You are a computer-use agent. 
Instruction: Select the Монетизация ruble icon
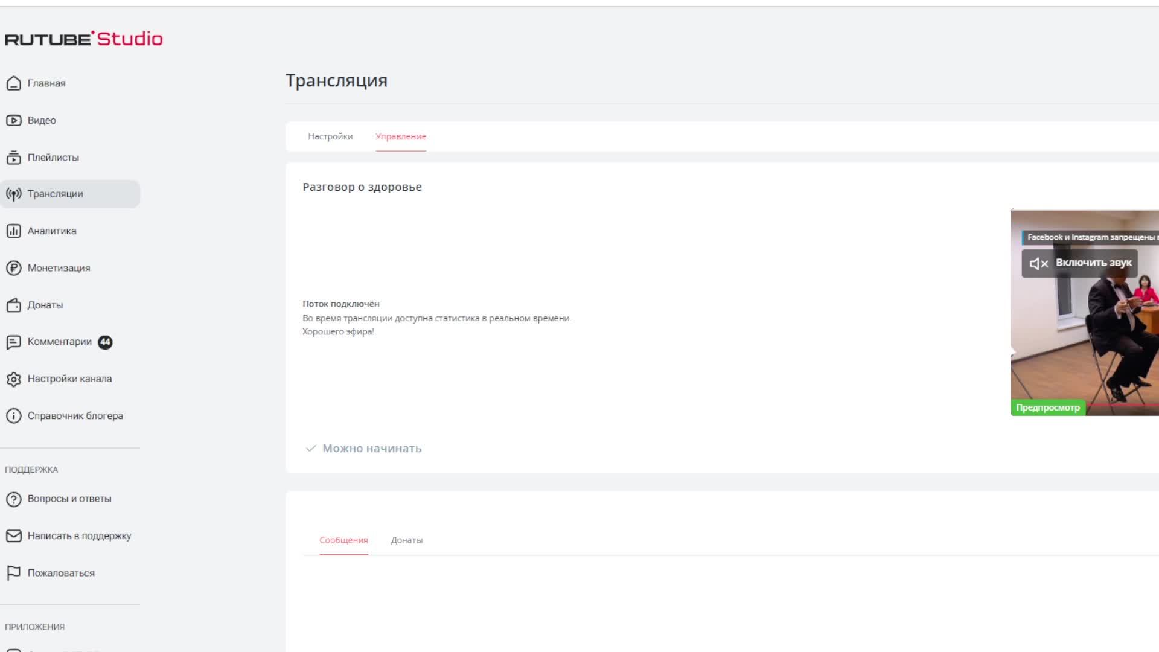pyautogui.click(x=14, y=268)
